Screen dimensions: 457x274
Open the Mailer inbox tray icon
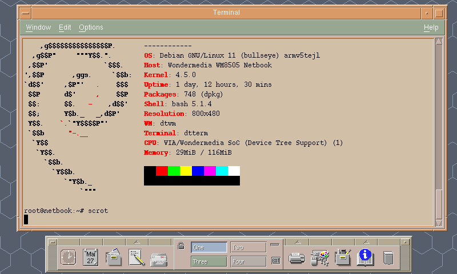click(159, 260)
